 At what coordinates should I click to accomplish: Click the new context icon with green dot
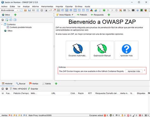point(7,20)
